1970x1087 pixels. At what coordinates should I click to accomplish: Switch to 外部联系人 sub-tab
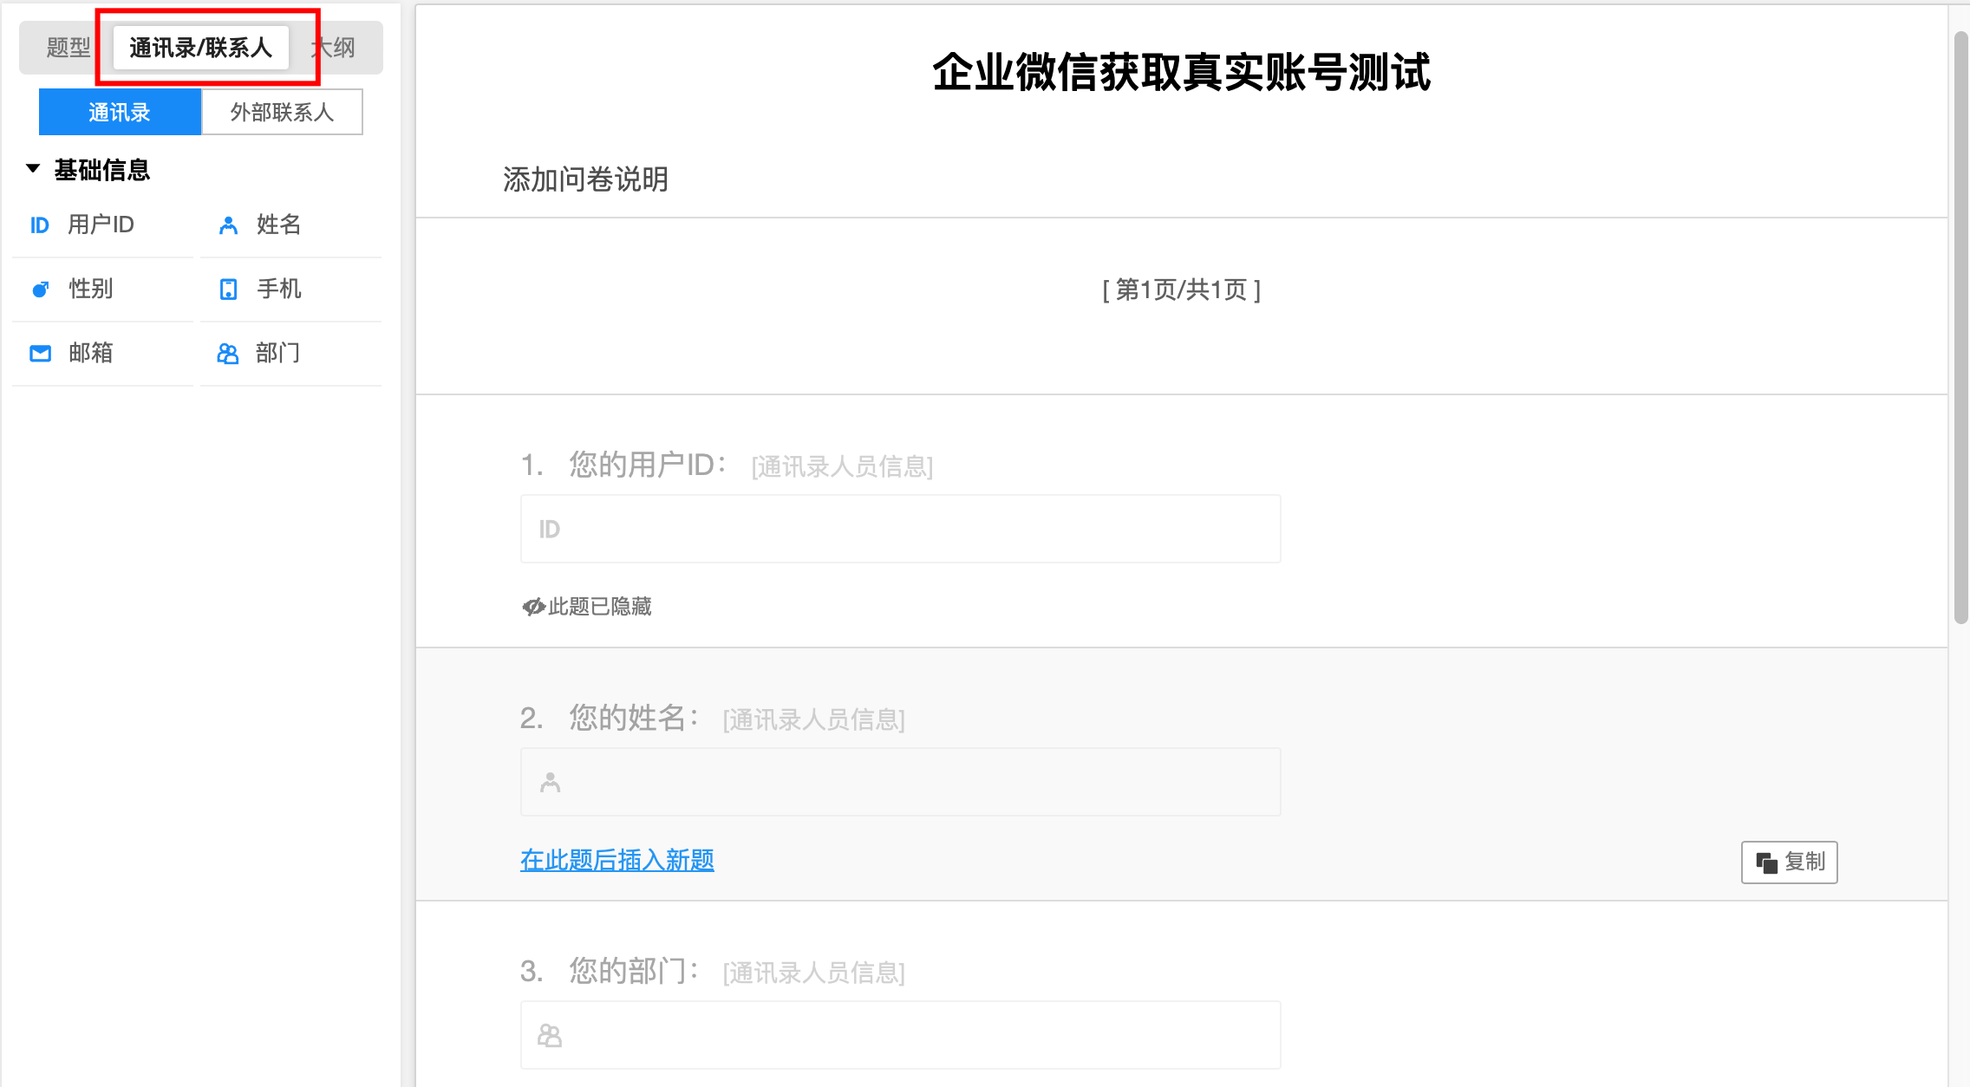click(x=282, y=112)
